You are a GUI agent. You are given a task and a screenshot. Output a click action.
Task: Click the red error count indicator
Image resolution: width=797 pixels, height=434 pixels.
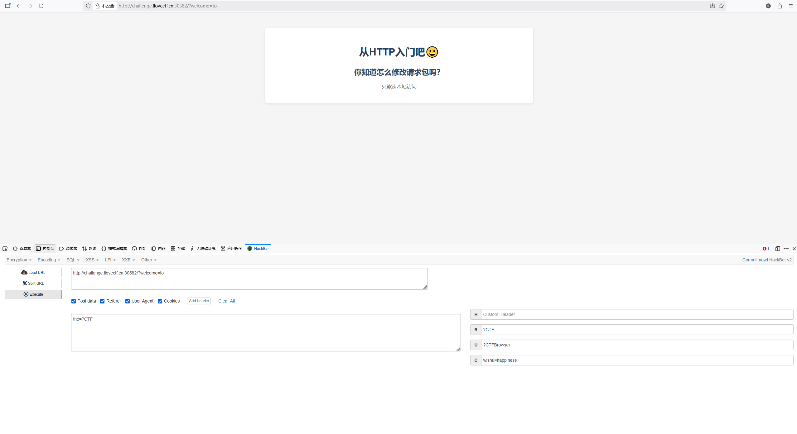(766, 249)
